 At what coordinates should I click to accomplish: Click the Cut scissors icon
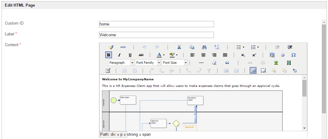coord(179,47)
